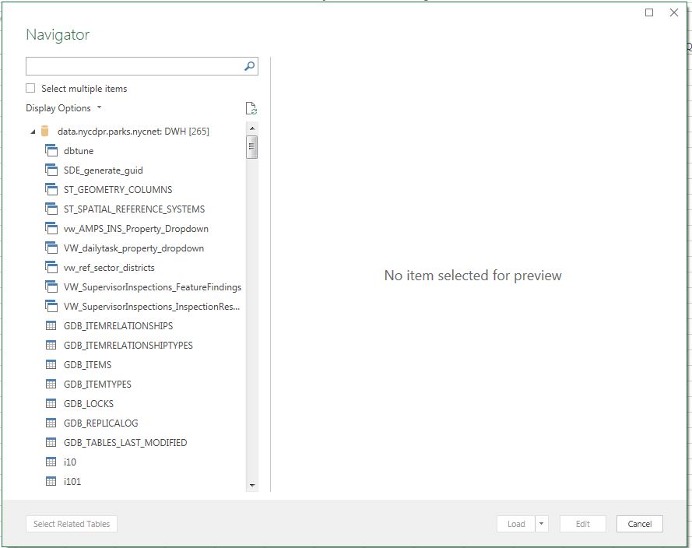Click the Cancel button
The width and height of the screenshot is (692, 548).
639,524
